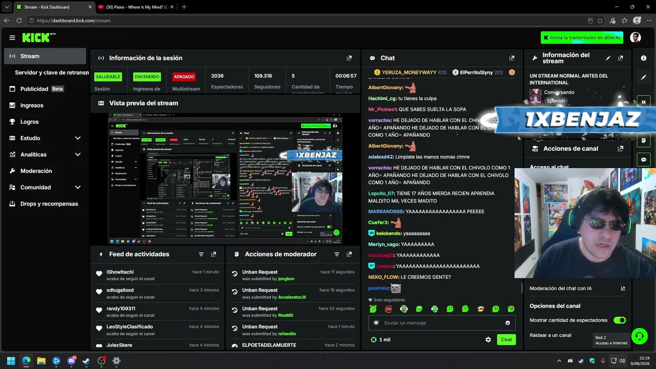
Task: Click iShowItachi in the activity feed
Action: (120, 272)
